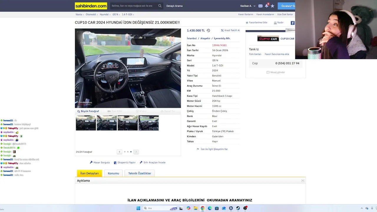Image resolution: width=377 pixels, height=212 pixels.
Task: Click Favori Satıcılarıma ekle link
Action: (x=277, y=54)
